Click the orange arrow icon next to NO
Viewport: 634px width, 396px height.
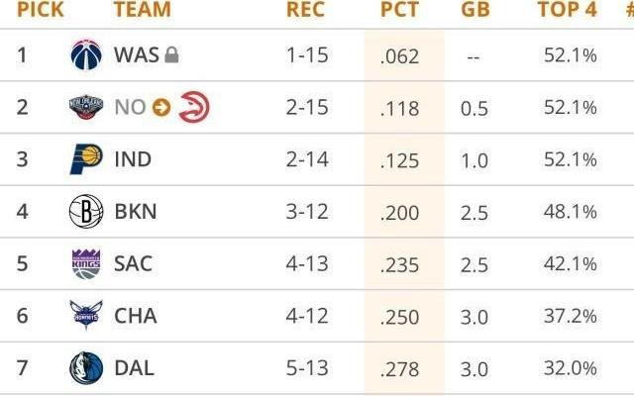tap(162, 108)
